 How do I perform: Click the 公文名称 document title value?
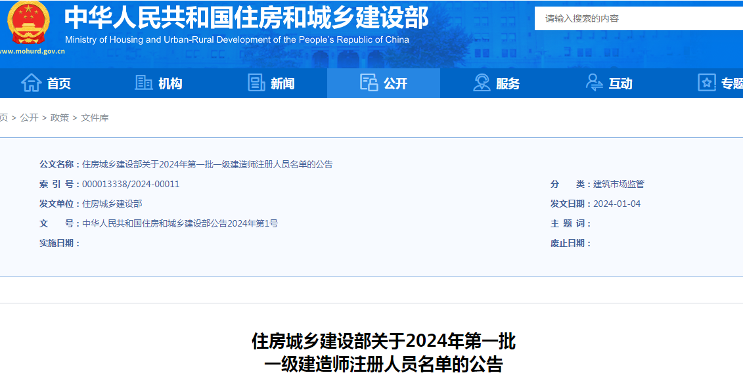coord(208,164)
